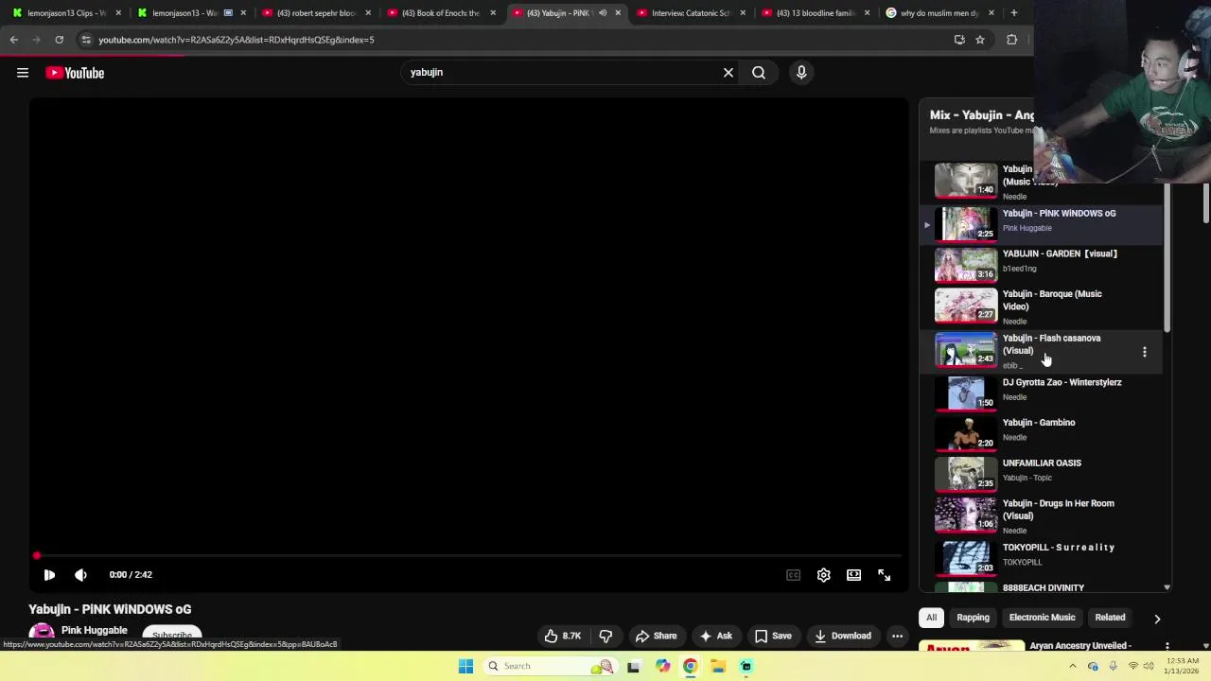
Task: Bookmark this page with the star
Action: [980, 40]
